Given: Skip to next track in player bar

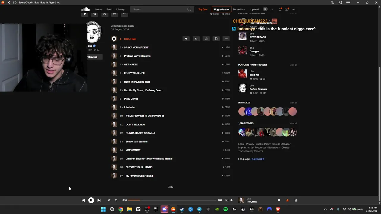Looking at the screenshot, I should pyautogui.click(x=99, y=200).
